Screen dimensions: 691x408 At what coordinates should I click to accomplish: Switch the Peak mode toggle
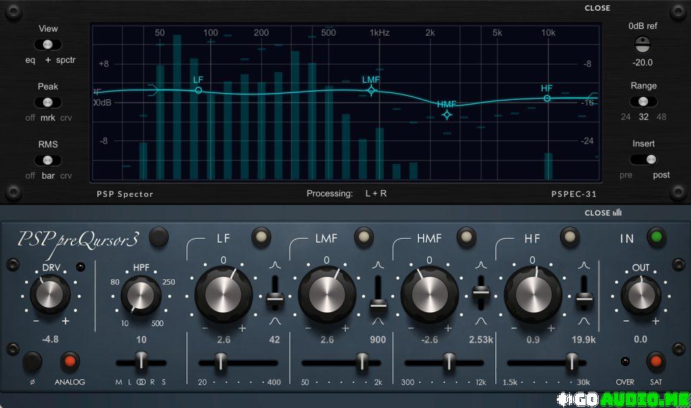pyautogui.click(x=48, y=103)
